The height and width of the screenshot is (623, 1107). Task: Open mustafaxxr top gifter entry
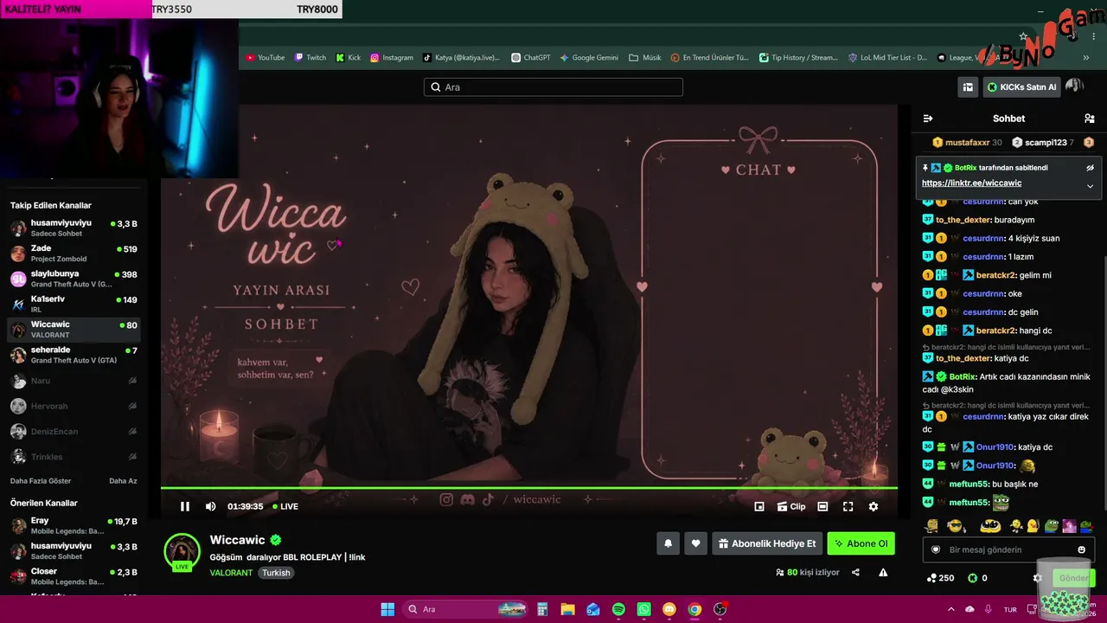coord(966,142)
